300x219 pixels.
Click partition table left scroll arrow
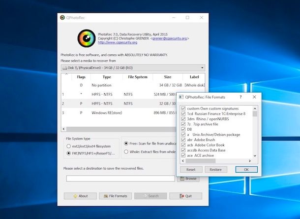pyautogui.click(x=64, y=129)
